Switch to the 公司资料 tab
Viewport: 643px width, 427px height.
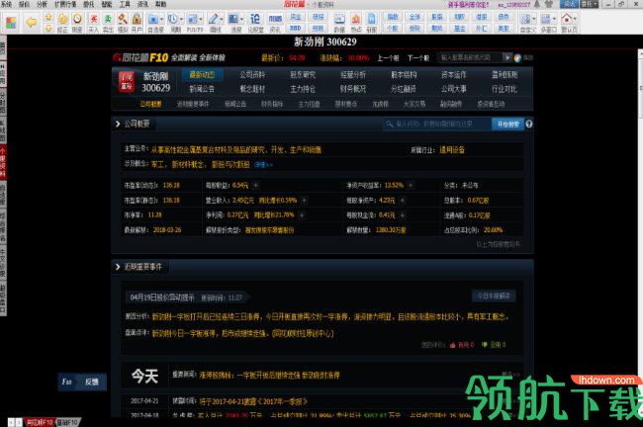tap(252, 75)
